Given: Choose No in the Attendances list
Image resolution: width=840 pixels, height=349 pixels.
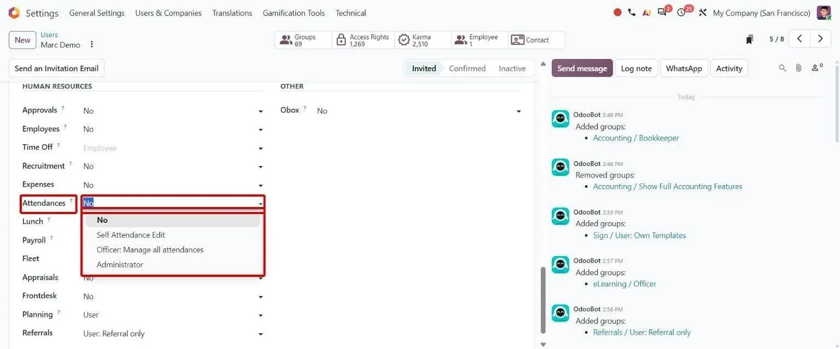Looking at the screenshot, I should pyautogui.click(x=173, y=220).
